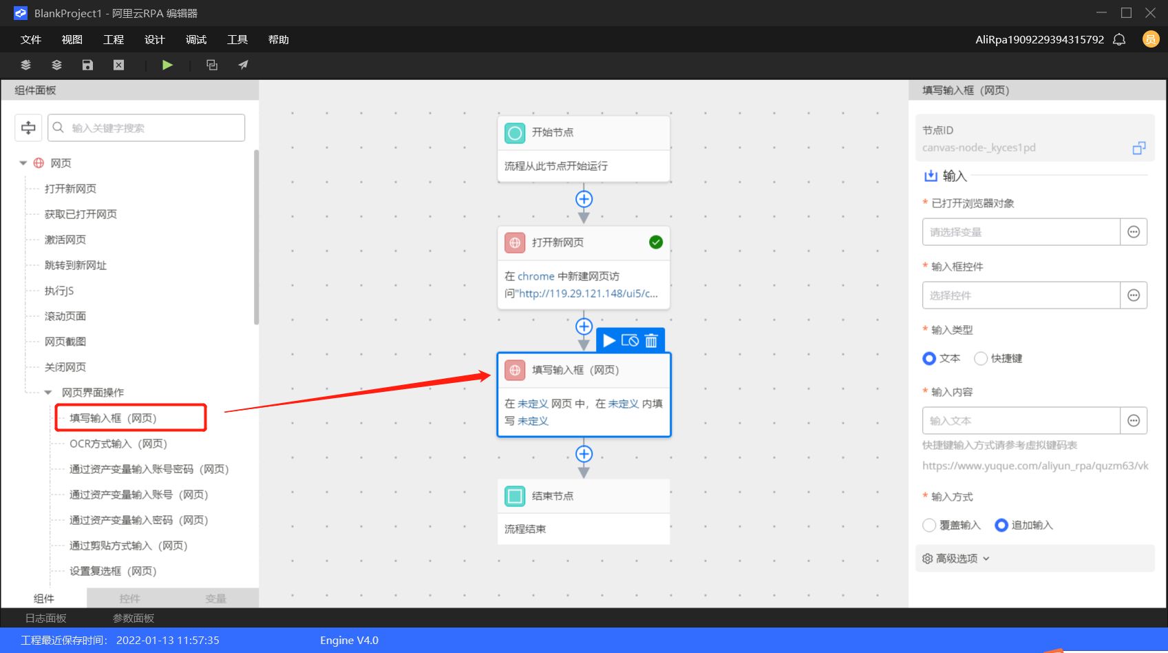Select 打开新网页 in component tree

pyautogui.click(x=71, y=189)
